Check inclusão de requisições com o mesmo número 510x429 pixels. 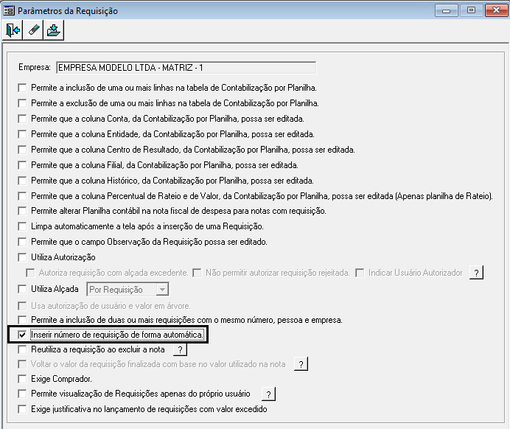22,320
